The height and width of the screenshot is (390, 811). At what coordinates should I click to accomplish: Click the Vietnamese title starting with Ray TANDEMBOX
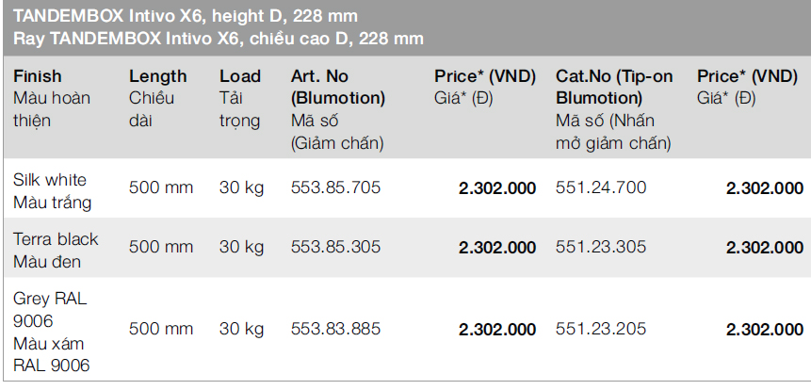click(x=219, y=39)
